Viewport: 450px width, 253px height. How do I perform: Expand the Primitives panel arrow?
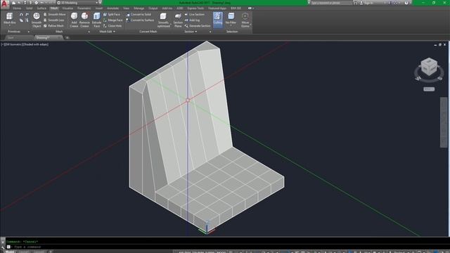tap(28, 32)
